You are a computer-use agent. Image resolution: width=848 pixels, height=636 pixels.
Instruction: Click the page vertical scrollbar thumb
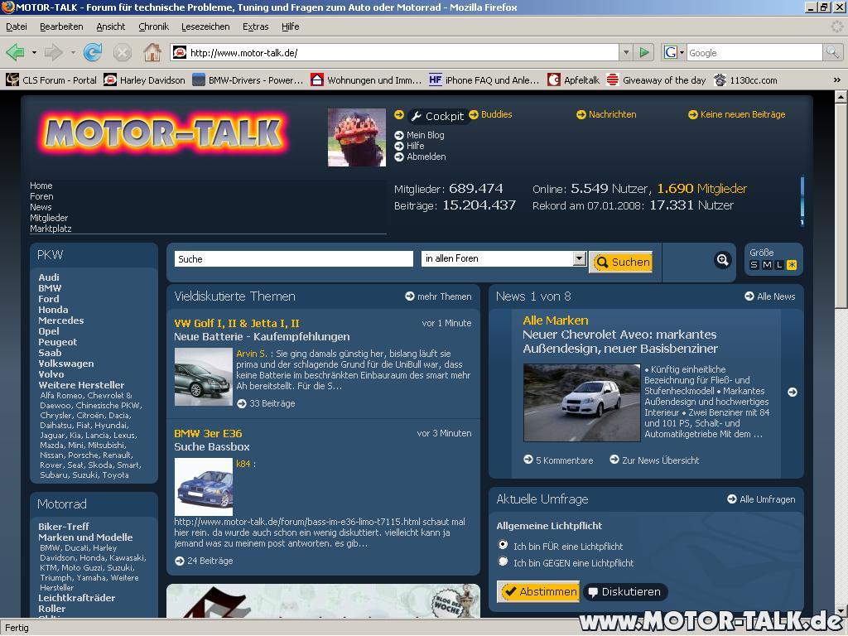tap(841, 206)
